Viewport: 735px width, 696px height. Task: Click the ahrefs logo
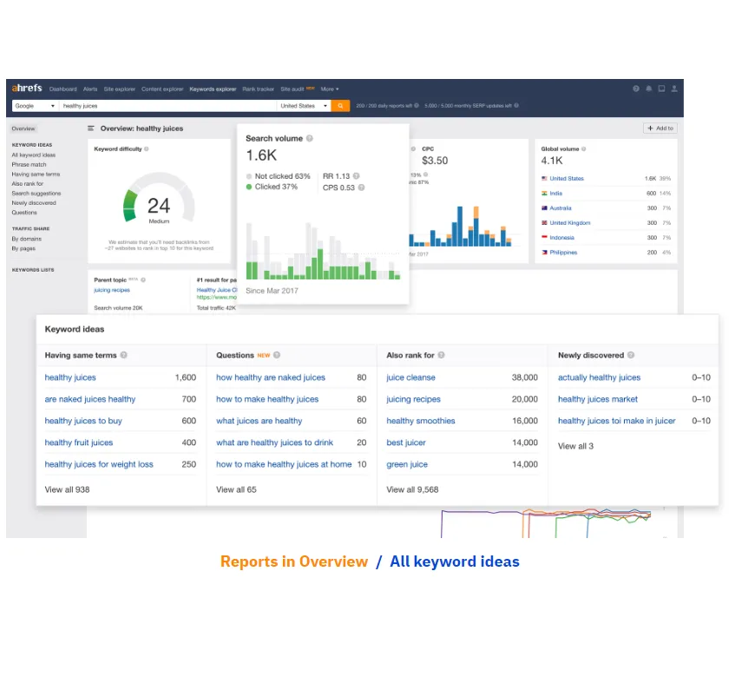(27, 89)
